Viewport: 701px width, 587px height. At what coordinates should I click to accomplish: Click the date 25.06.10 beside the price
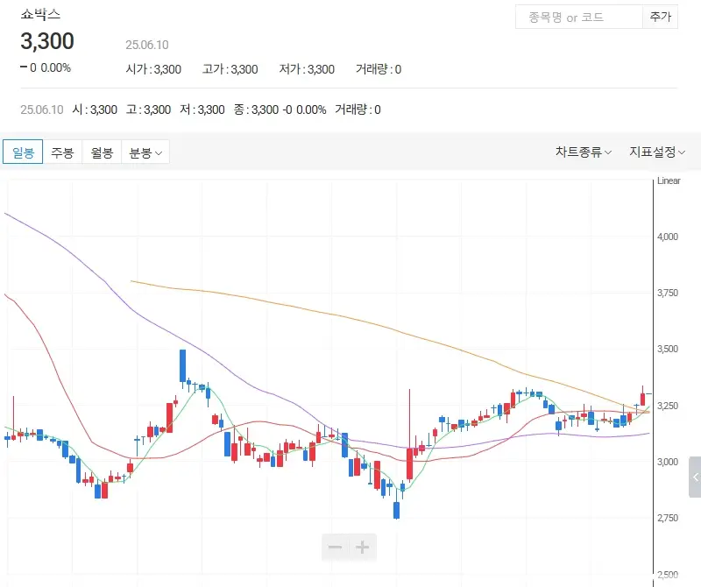coord(147,45)
